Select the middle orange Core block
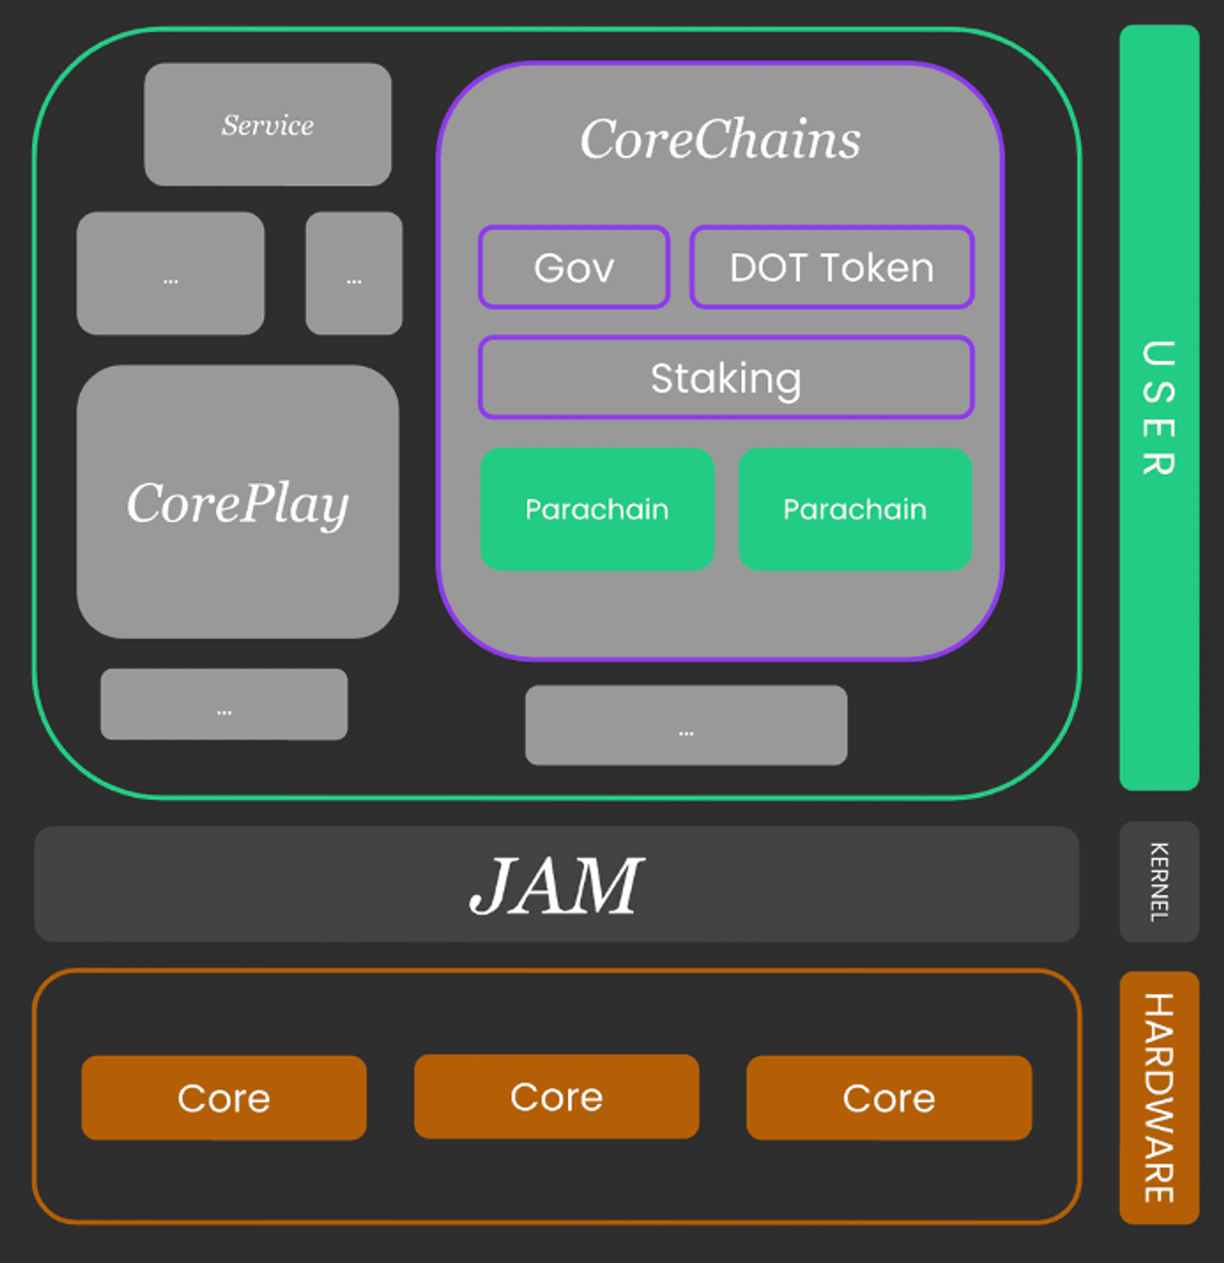Image resolution: width=1224 pixels, height=1263 pixels. click(x=556, y=1096)
